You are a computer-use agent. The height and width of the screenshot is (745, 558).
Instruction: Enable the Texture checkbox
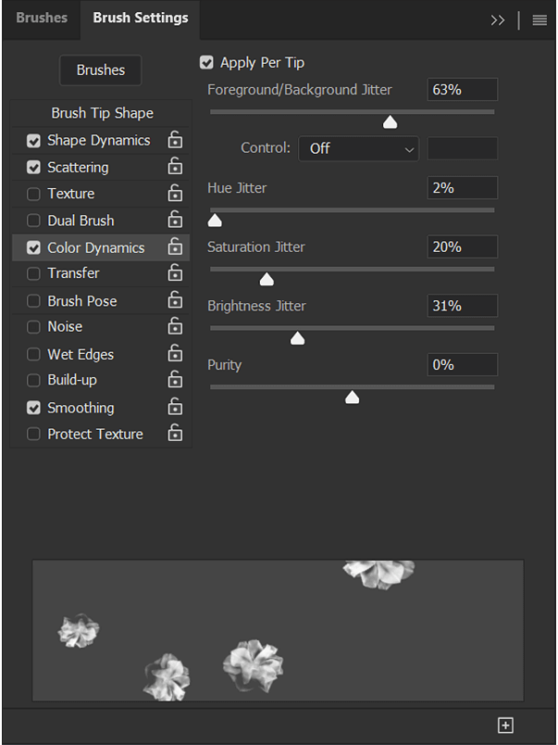point(34,195)
